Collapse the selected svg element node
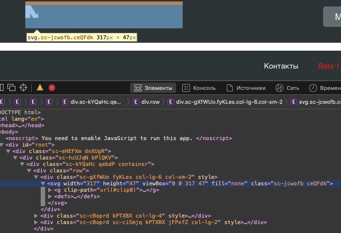The width and height of the screenshot is (341, 233). pyautogui.click(x=43, y=184)
